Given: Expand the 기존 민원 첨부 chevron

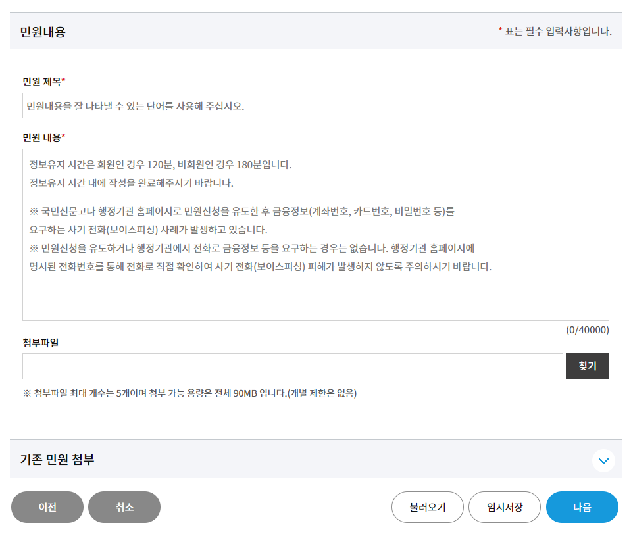Looking at the screenshot, I should click(603, 461).
